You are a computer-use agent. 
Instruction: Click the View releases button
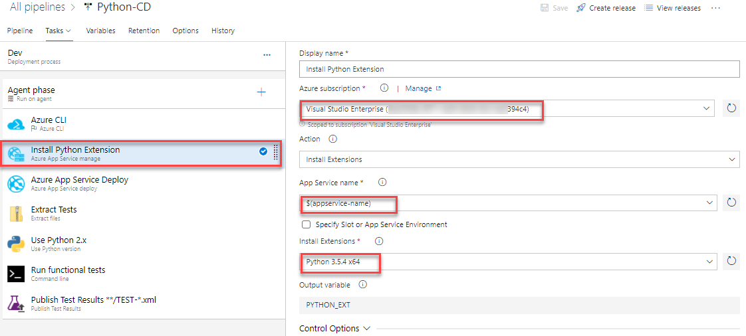(672, 8)
